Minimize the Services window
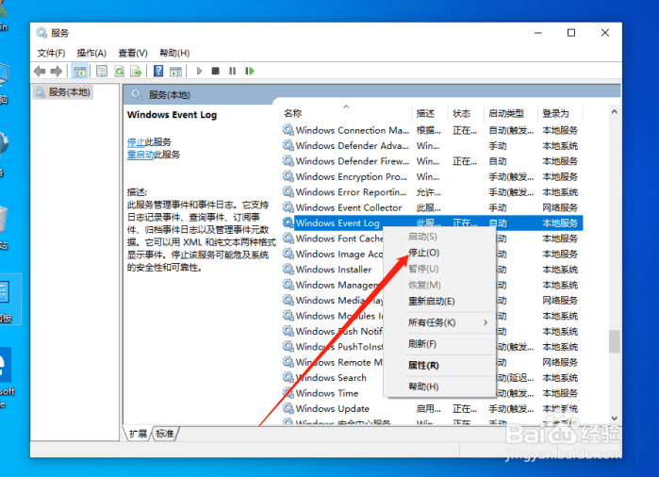 538,33
